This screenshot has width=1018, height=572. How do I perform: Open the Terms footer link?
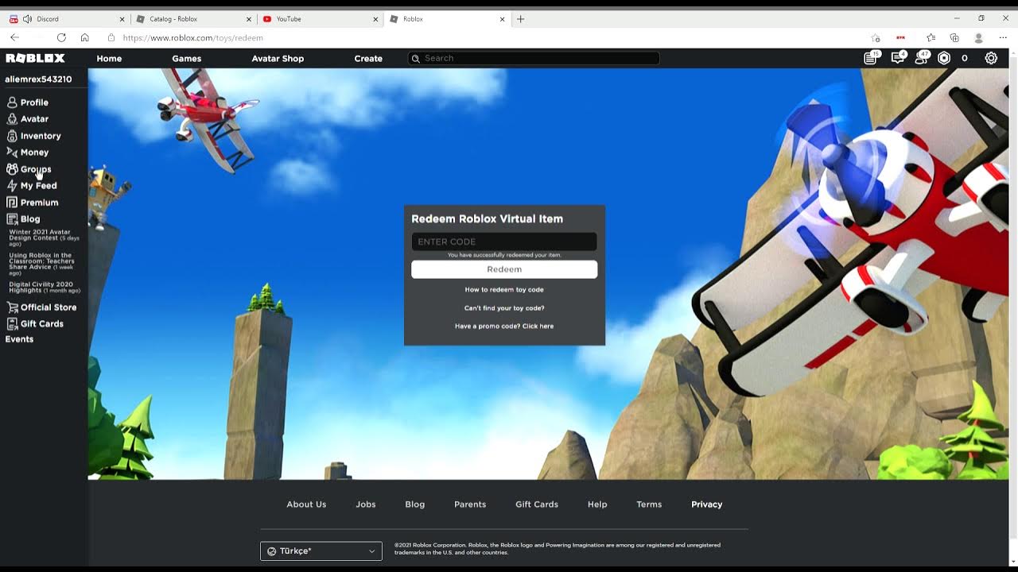tap(649, 504)
